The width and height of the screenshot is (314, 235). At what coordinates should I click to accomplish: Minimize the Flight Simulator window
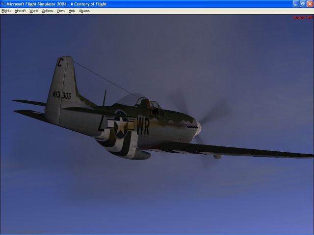(296, 4)
